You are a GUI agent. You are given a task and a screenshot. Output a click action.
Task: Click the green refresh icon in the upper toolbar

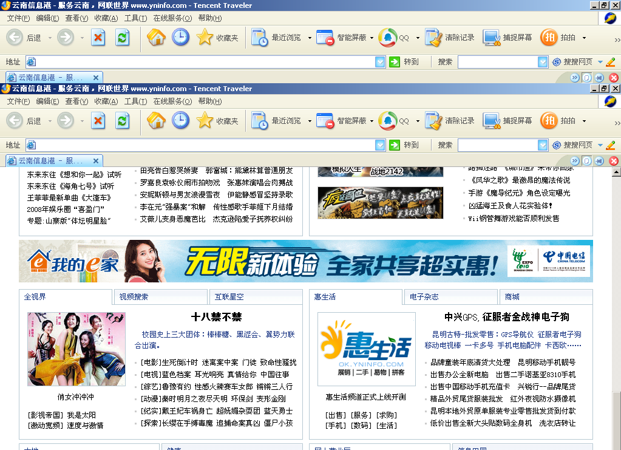coord(123,38)
